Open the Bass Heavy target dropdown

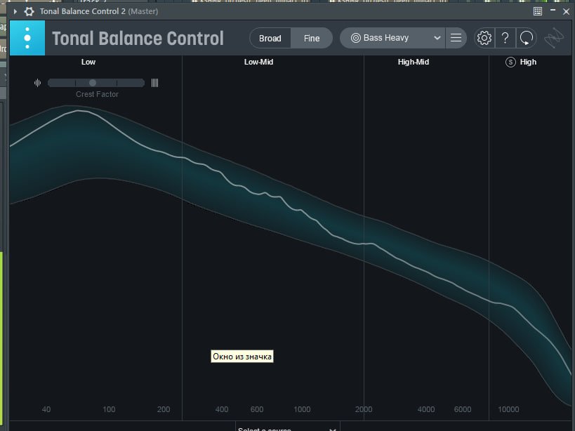pos(393,38)
